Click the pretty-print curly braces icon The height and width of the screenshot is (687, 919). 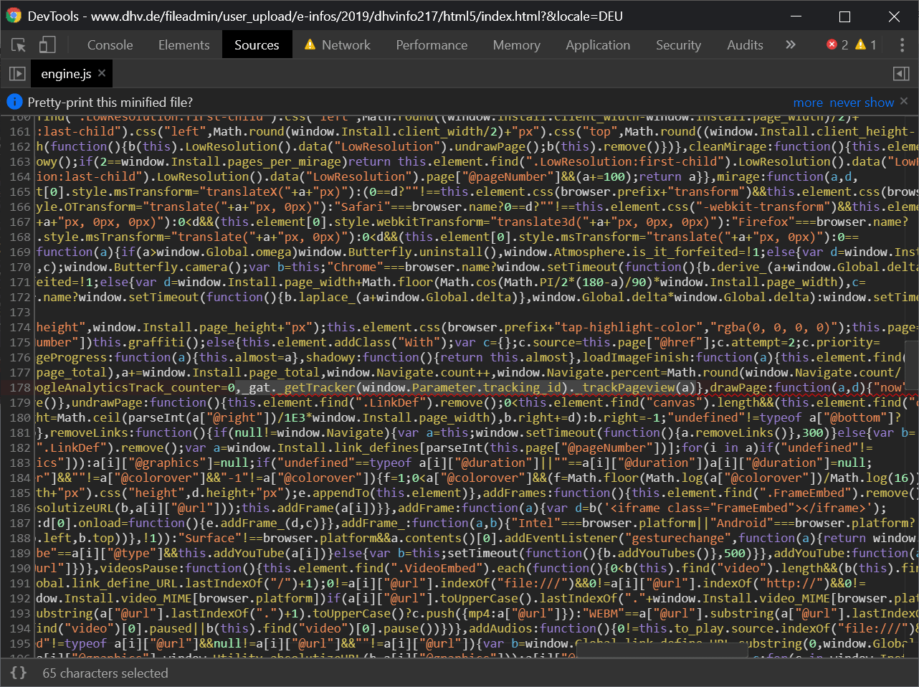19,673
